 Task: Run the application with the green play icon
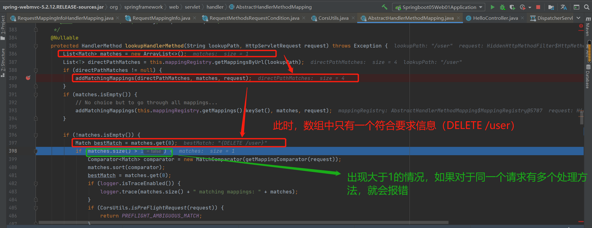click(493, 7)
